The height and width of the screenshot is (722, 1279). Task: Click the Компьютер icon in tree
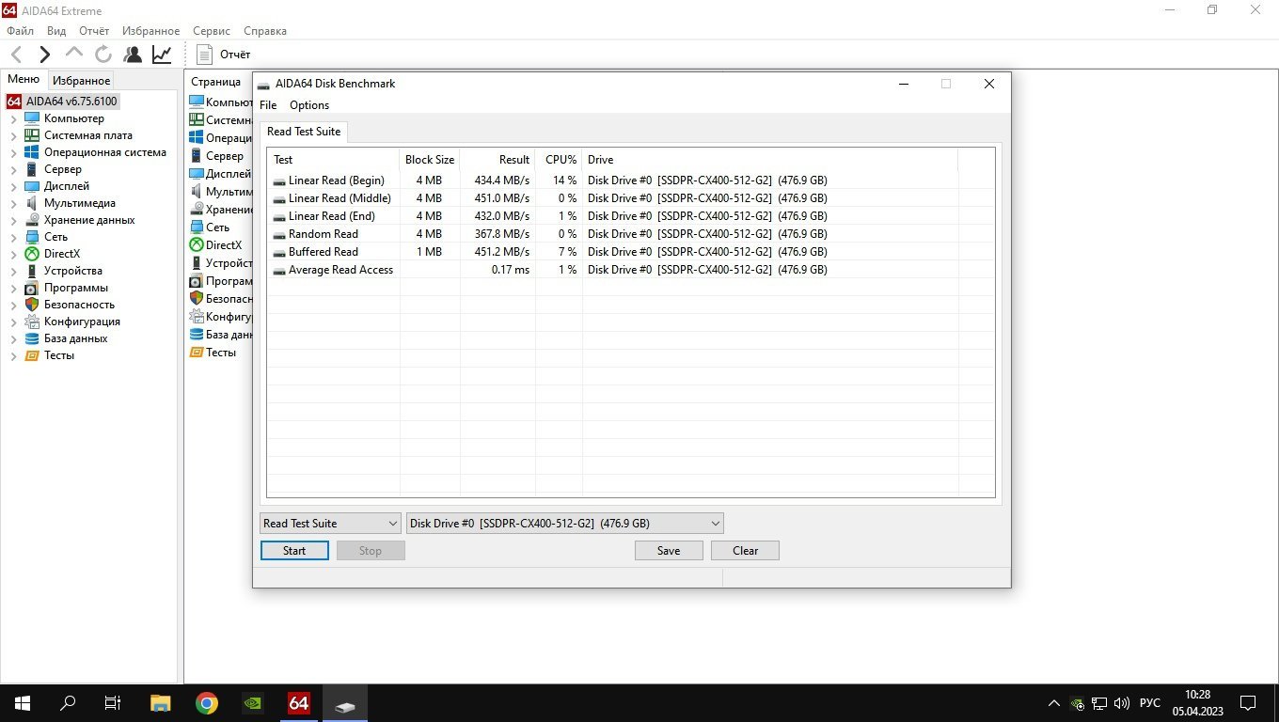(x=32, y=118)
